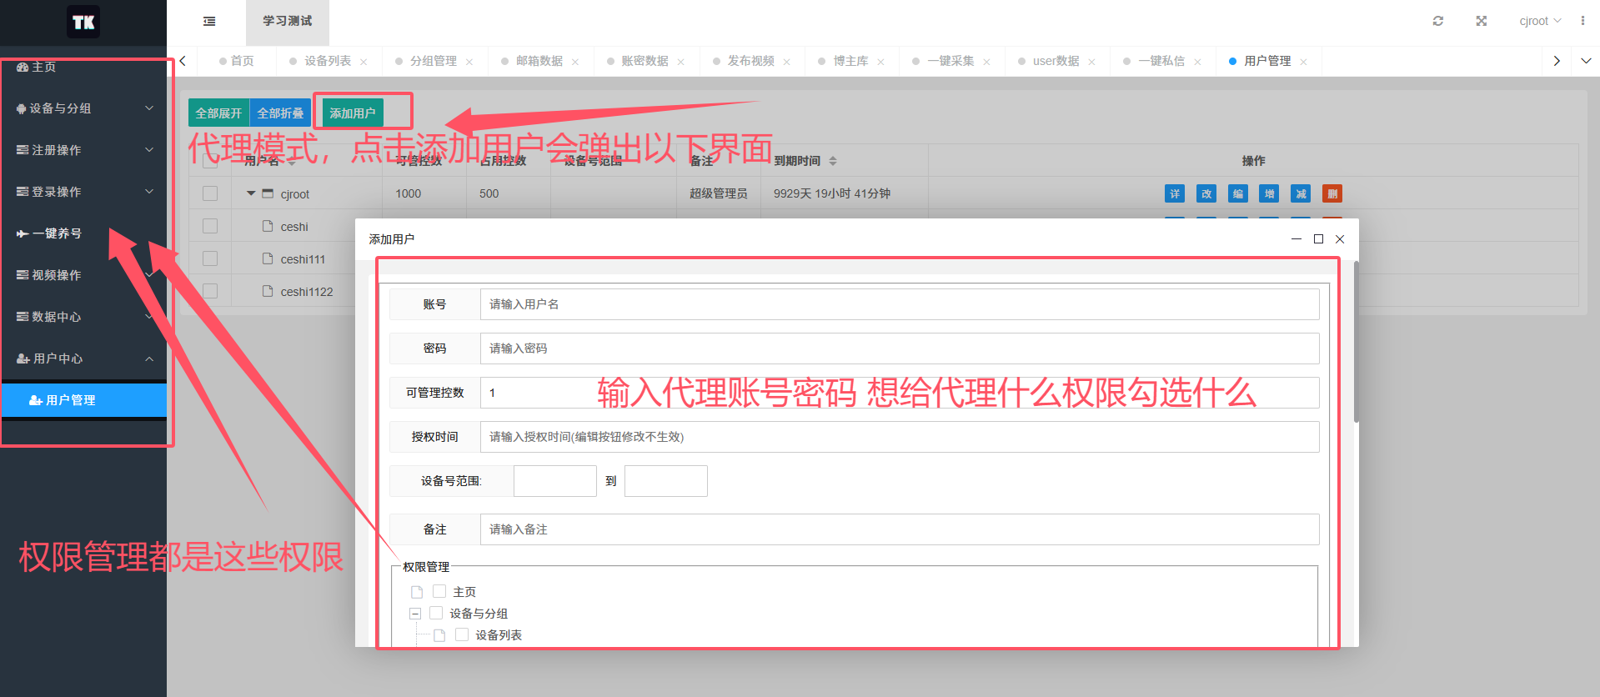The width and height of the screenshot is (1600, 697).
Task: Click the 密码 password input field
Action: tap(900, 348)
